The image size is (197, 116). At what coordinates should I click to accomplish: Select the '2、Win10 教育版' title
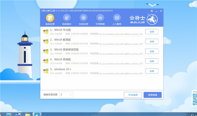60,40
